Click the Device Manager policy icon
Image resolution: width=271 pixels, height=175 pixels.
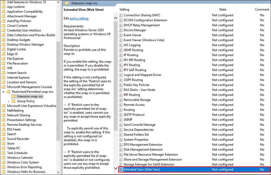[x=121, y=30]
